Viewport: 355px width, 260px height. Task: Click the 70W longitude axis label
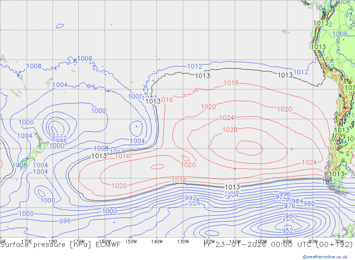pos(339,242)
